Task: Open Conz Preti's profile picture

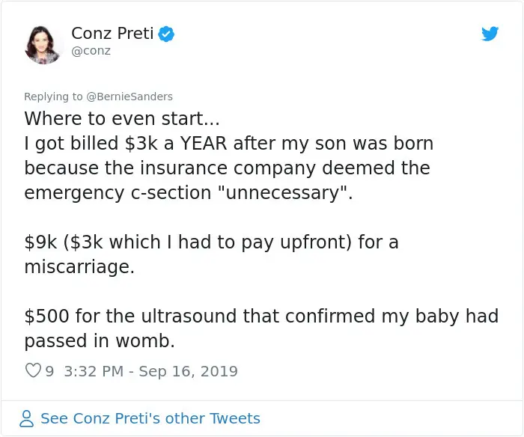Action: (x=43, y=44)
